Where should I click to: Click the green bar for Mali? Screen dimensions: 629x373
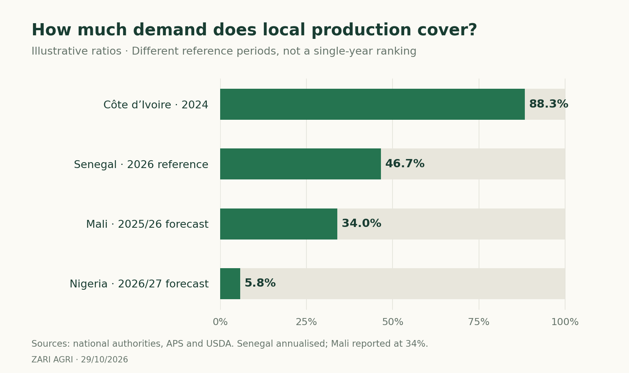point(279,224)
